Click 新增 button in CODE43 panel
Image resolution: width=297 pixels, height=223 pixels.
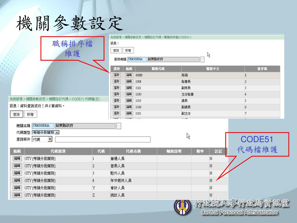click(x=128, y=51)
